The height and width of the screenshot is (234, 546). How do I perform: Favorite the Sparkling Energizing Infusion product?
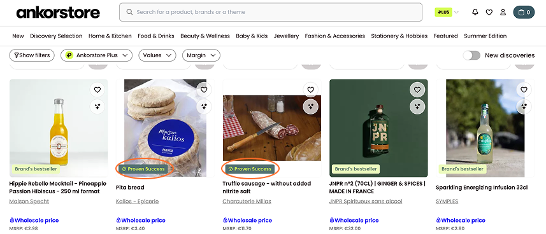[524, 90]
